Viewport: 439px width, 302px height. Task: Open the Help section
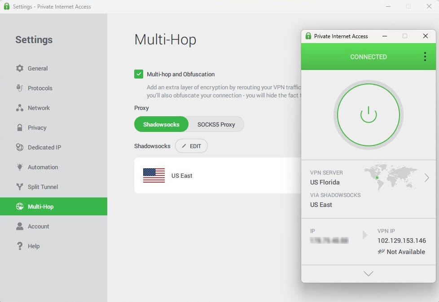(x=20, y=246)
